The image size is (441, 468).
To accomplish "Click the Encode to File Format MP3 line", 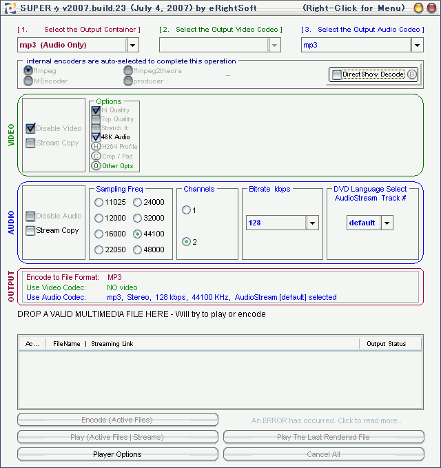I will [74, 277].
